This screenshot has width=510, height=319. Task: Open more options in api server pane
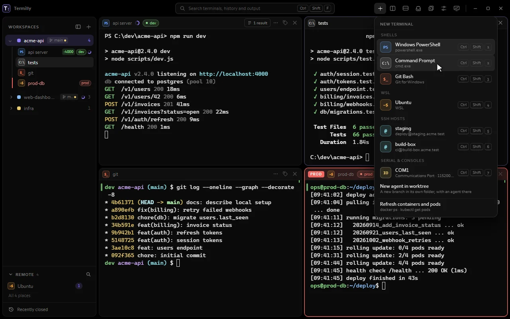coord(276,23)
